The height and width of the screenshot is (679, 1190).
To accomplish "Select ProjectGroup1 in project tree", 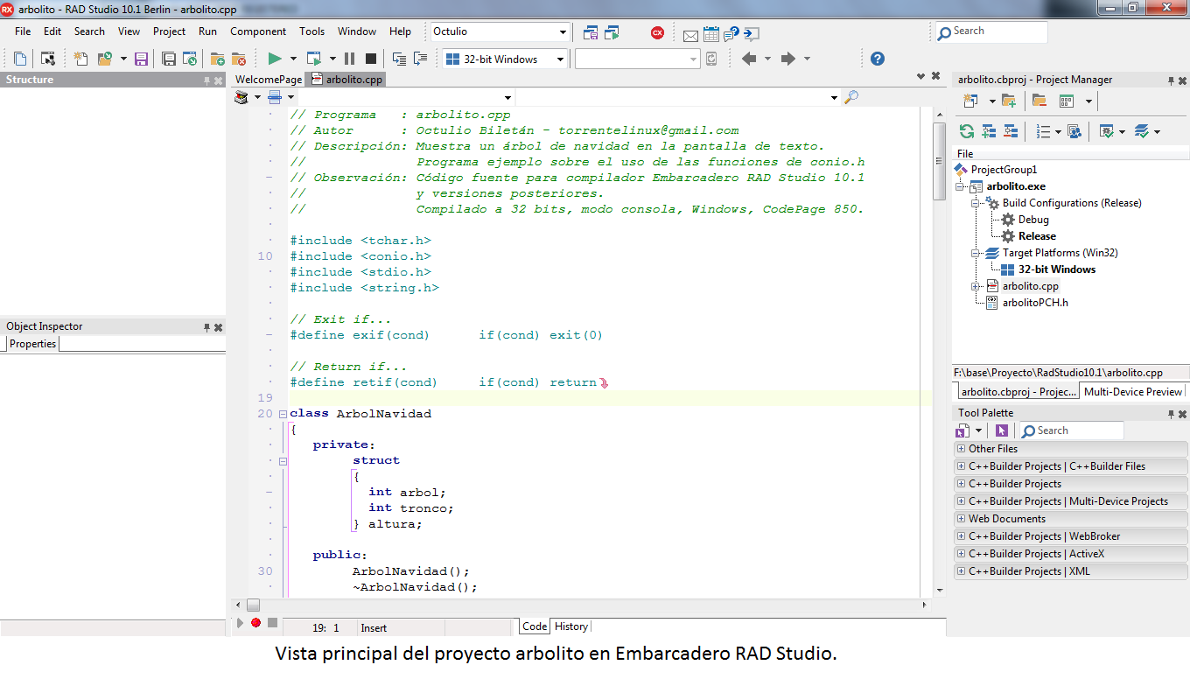I will (1004, 170).
